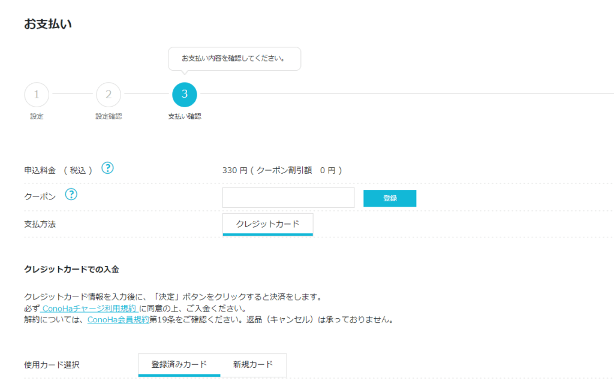Focus the coupon code input field

coord(288,198)
